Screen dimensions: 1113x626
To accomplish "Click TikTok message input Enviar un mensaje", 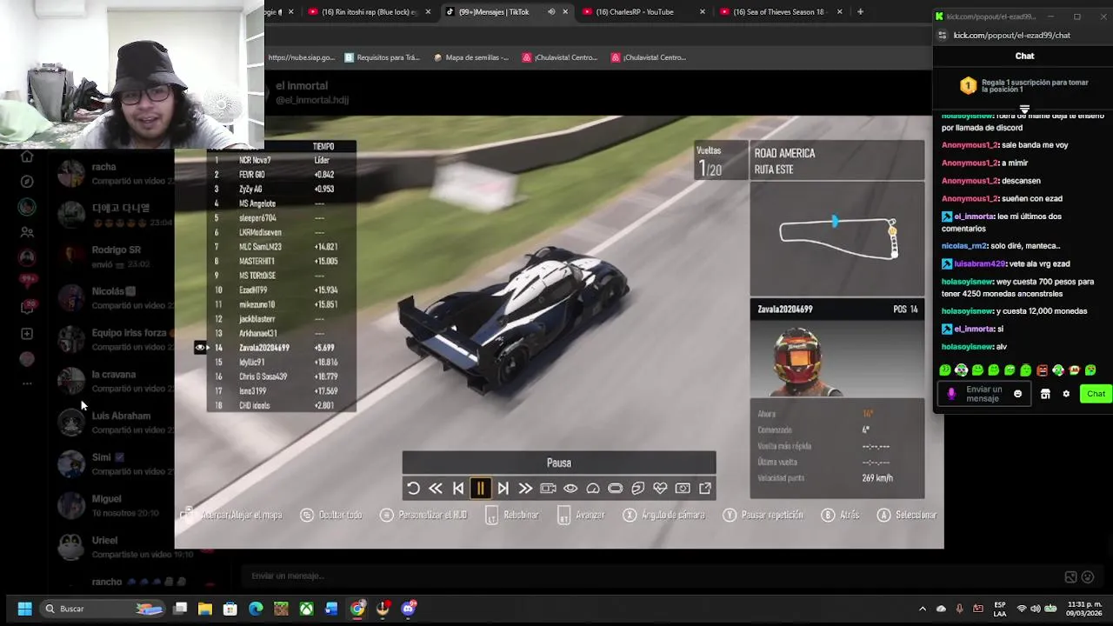I will coord(652,576).
